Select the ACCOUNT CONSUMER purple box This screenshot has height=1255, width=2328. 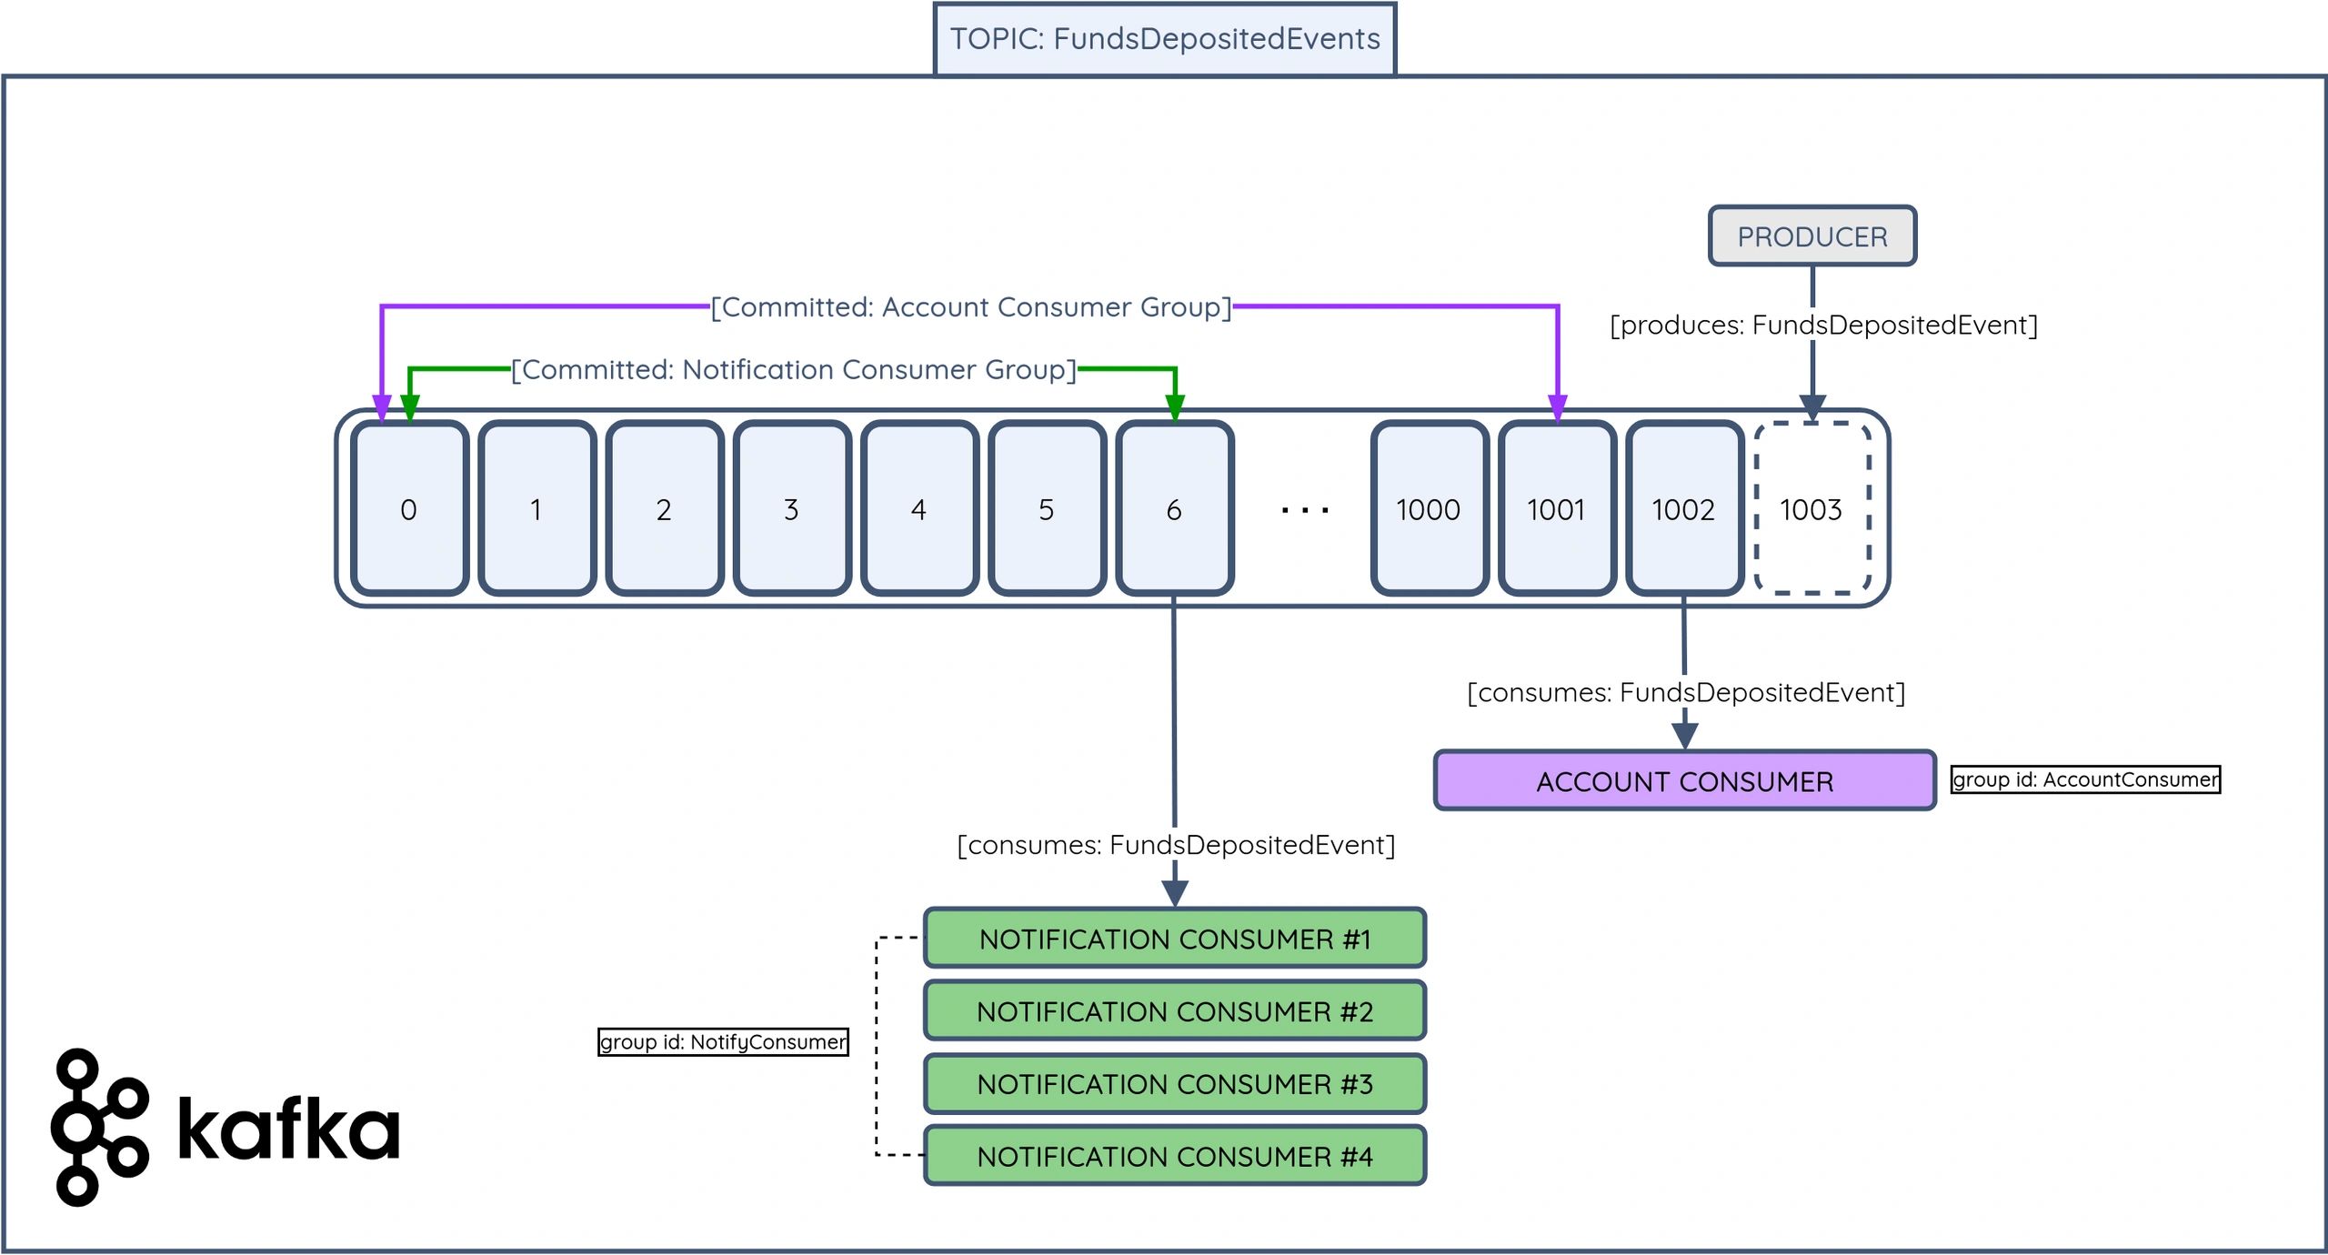click(x=1684, y=781)
